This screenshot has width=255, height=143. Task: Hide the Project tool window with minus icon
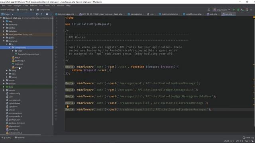51,14
